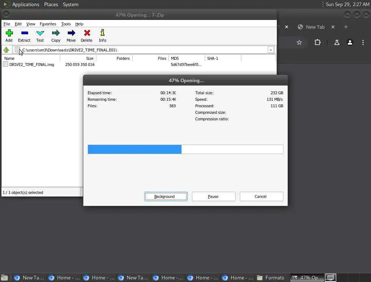The width and height of the screenshot is (371, 282).
Task: Go up one folder with green arrow
Action: 6,50
